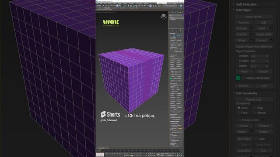
Task: Open the Utilities command panel tab
Action: coord(183,13)
